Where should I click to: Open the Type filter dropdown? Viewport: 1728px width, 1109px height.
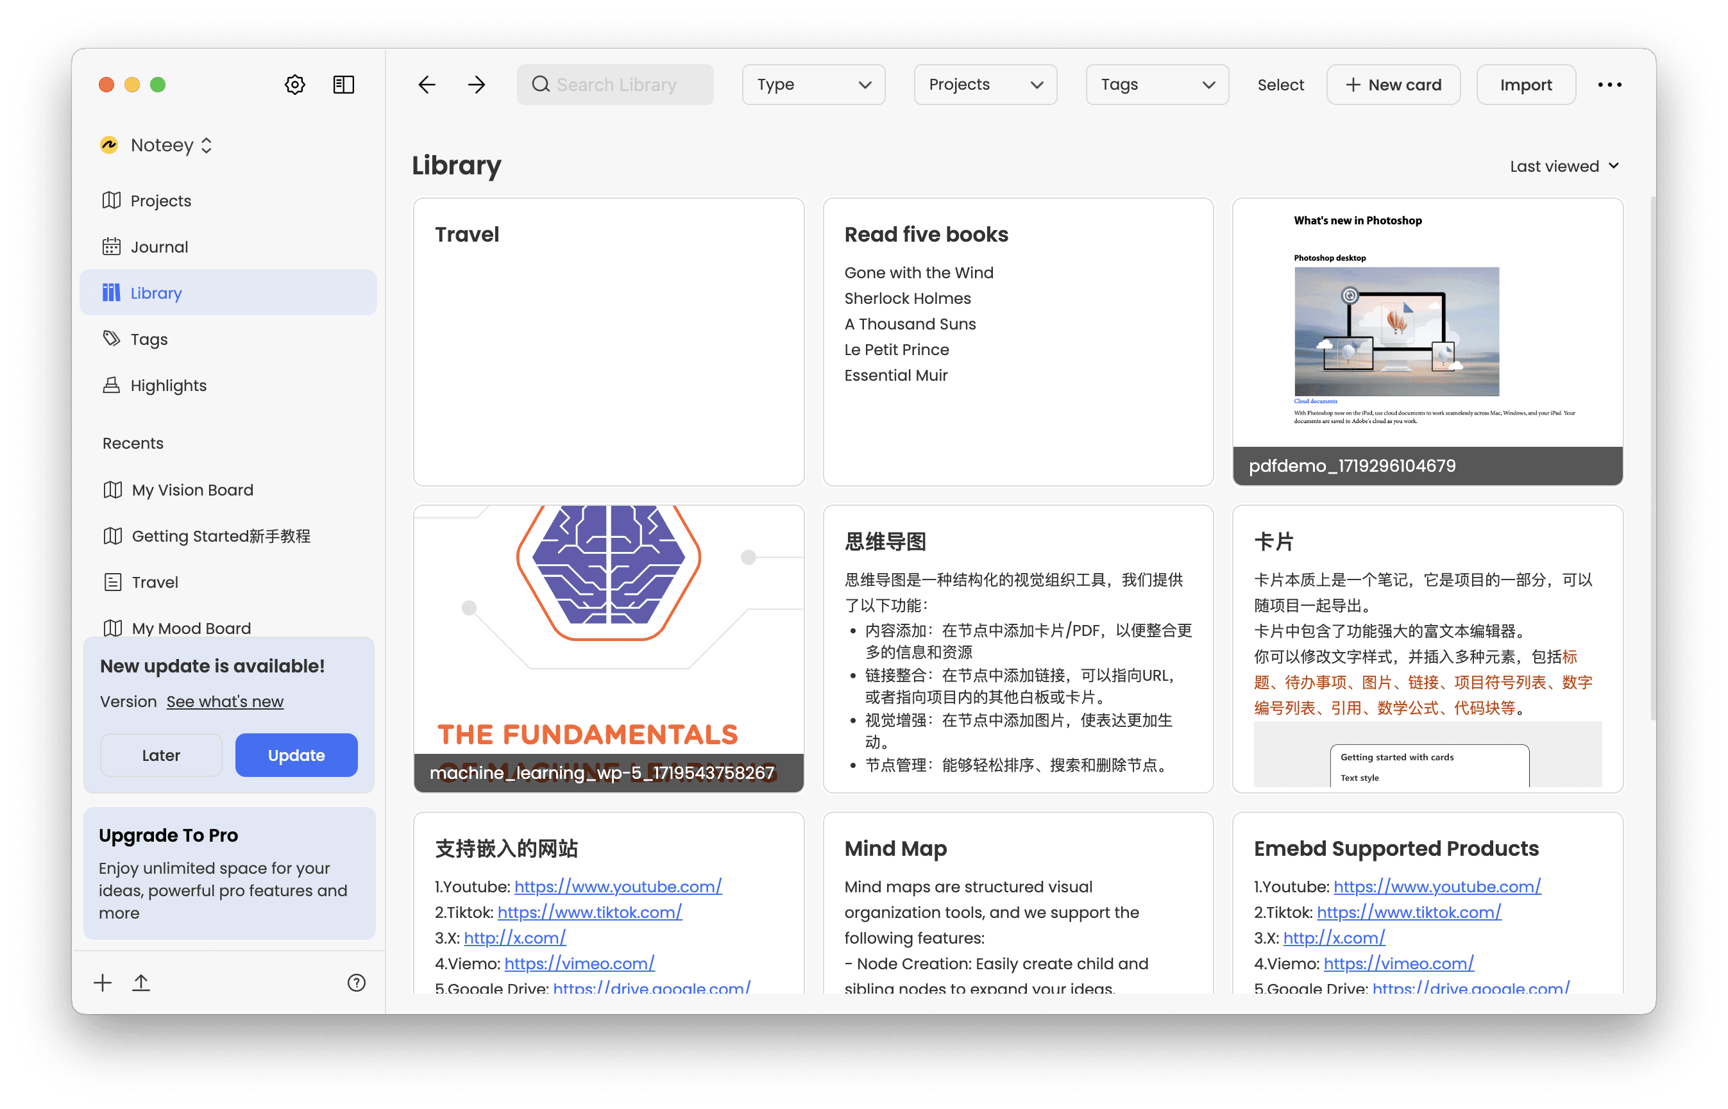click(813, 84)
